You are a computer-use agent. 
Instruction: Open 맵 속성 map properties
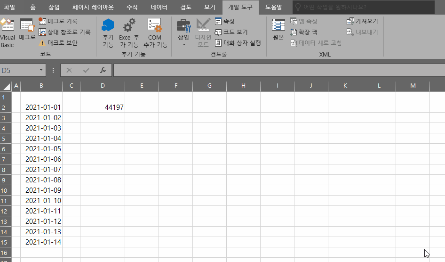click(x=304, y=21)
